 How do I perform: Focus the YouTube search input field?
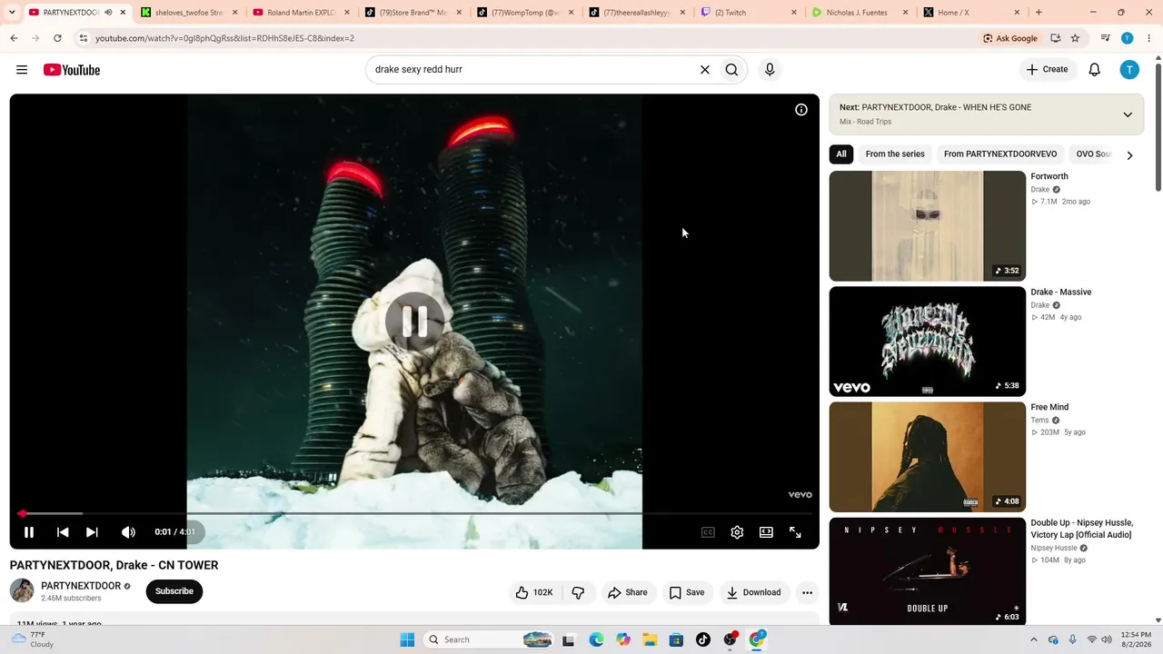[532, 70]
